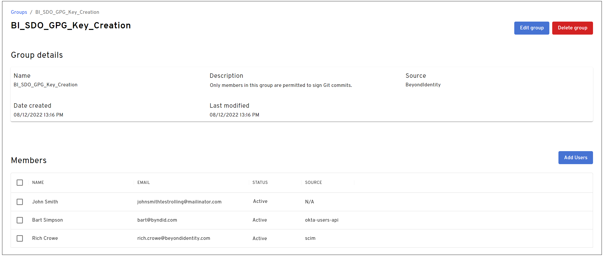The width and height of the screenshot is (606, 257).
Task: Check the box for John Smith
Action: tap(20, 202)
